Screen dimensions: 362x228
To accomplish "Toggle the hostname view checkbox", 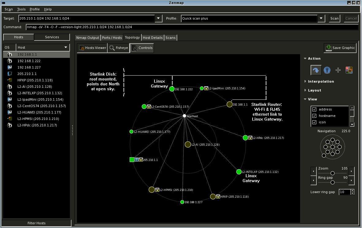I will tap(314, 116).
